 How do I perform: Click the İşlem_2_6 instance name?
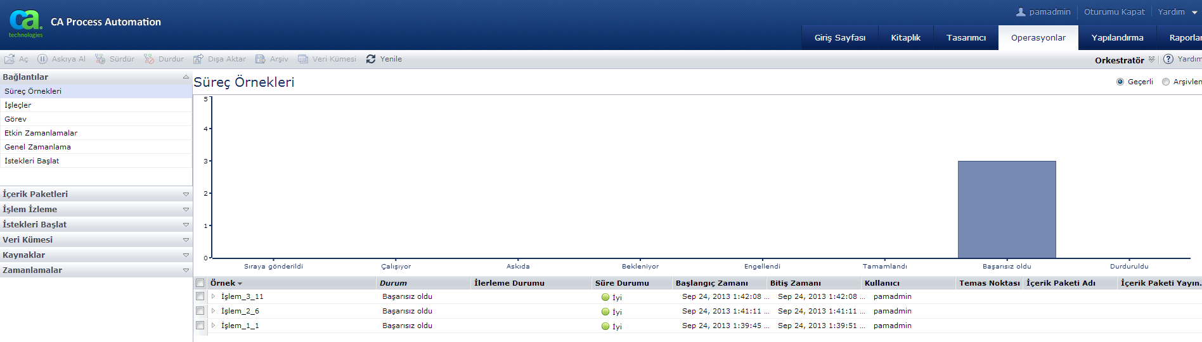pyautogui.click(x=240, y=311)
